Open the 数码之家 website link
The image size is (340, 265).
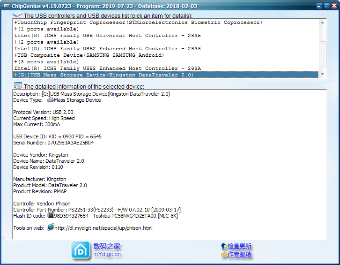[x=107, y=246]
